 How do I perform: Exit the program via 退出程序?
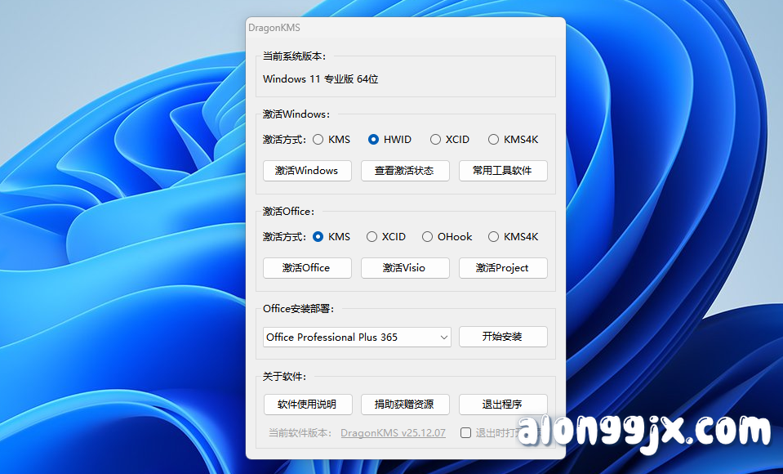click(503, 404)
